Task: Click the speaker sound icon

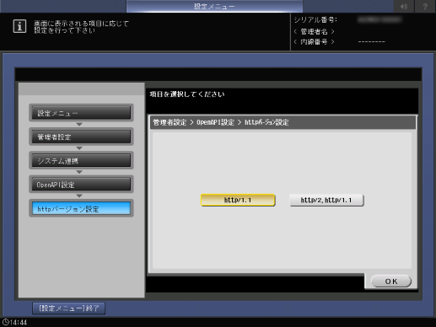Action: pyautogui.click(x=404, y=6)
